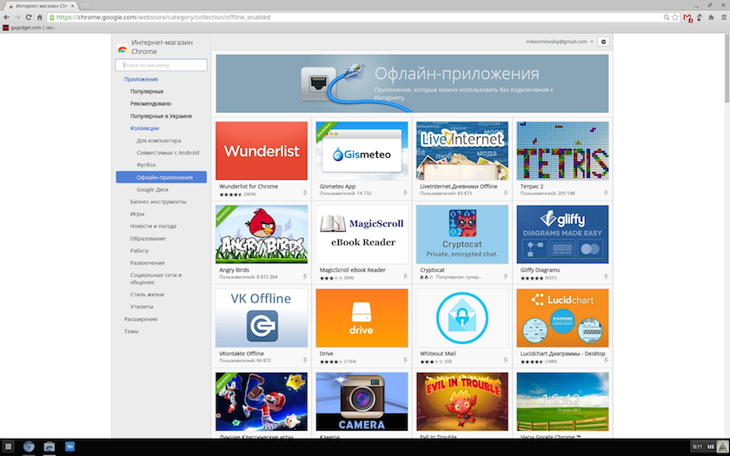Open the Утилиты category
The image size is (730, 456).
tap(142, 306)
